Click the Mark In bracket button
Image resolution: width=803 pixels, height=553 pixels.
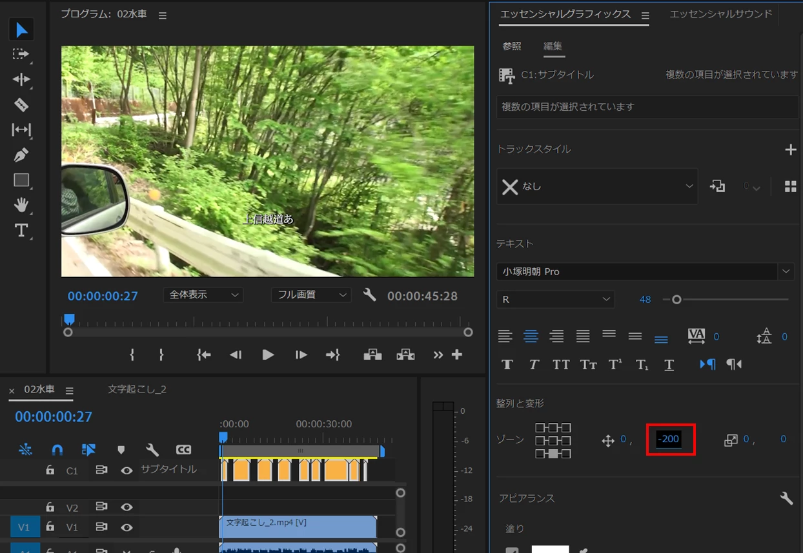click(132, 354)
